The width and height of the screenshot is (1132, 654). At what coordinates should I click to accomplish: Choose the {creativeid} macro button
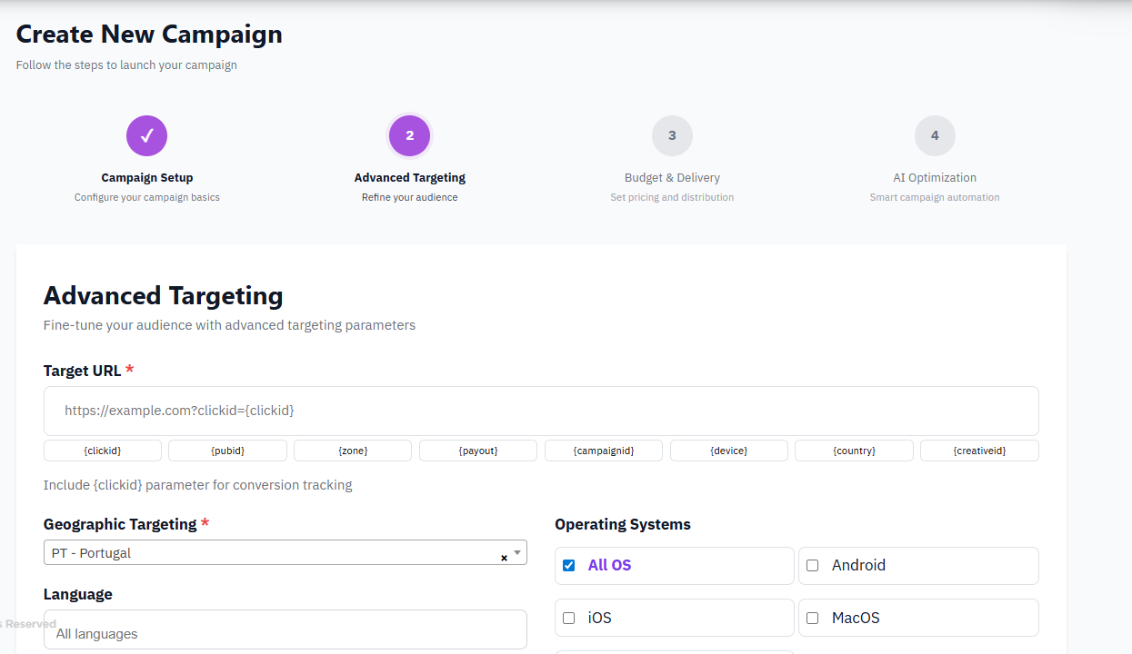[x=979, y=451]
